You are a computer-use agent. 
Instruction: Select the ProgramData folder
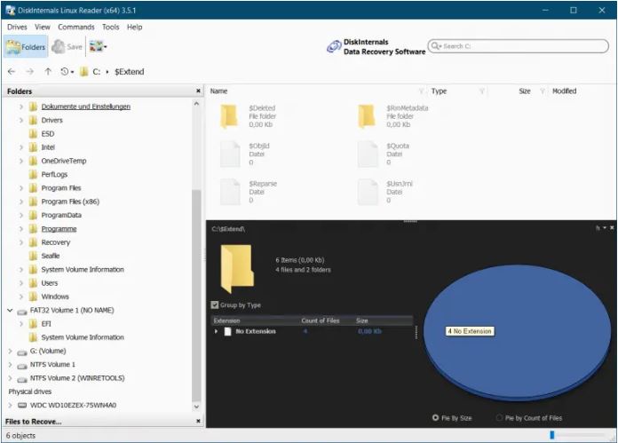pos(61,215)
